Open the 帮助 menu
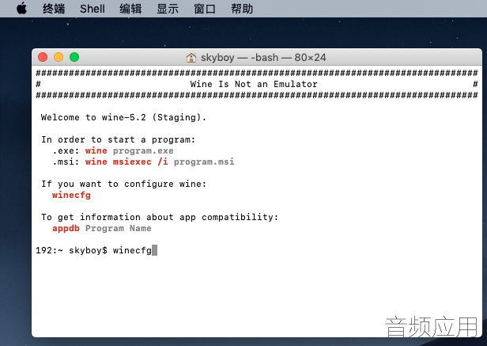The width and height of the screenshot is (487, 346). tap(242, 9)
